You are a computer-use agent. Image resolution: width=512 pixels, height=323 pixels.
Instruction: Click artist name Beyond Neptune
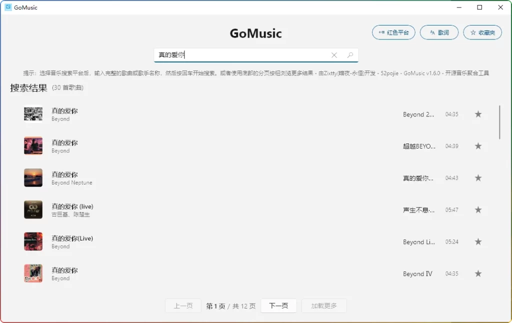72,182
